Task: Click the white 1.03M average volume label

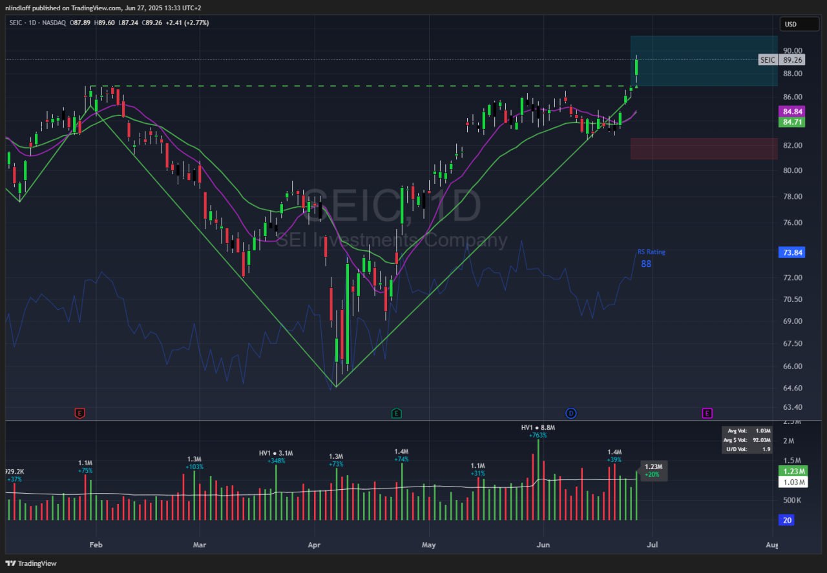Action: point(793,482)
